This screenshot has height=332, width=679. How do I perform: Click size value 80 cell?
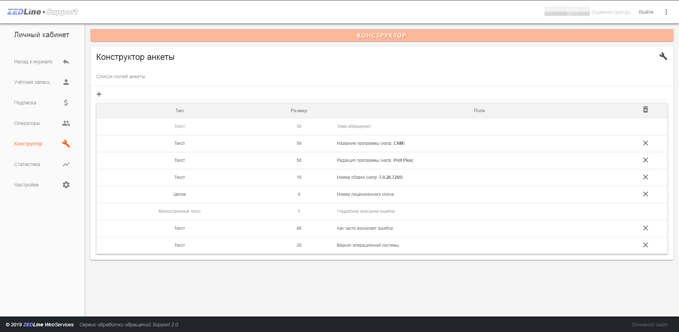coord(299,228)
